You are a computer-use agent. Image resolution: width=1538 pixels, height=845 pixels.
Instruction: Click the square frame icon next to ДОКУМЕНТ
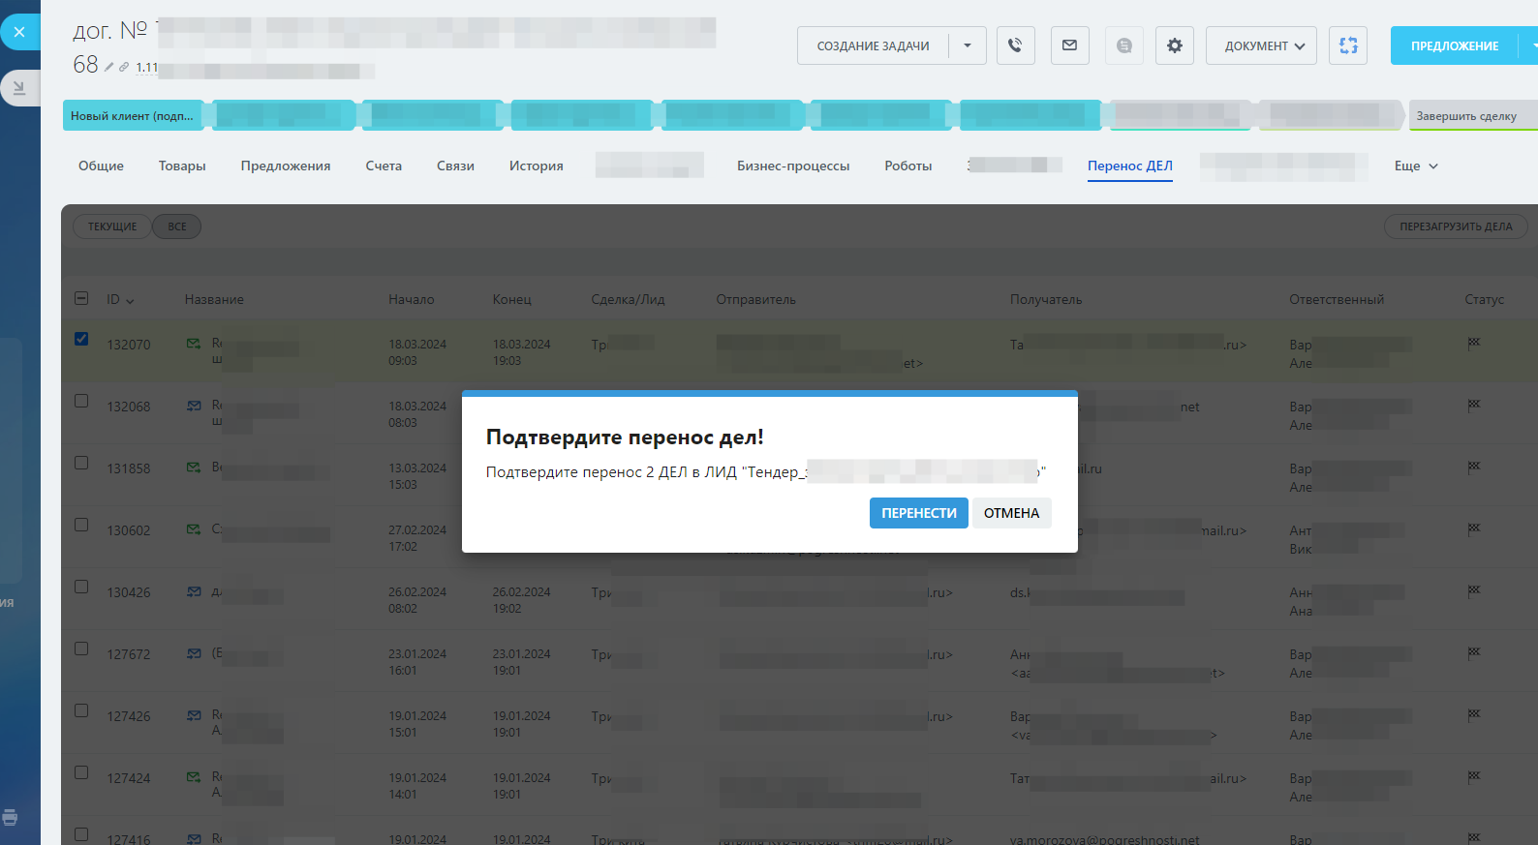click(x=1348, y=45)
